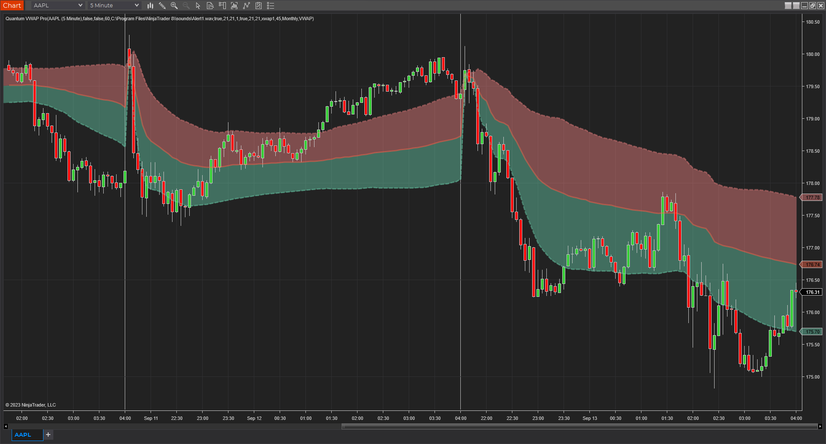Restore the chart window size
Image resolution: width=826 pixels, height=444 pixels.
click(x=813, y=6)
